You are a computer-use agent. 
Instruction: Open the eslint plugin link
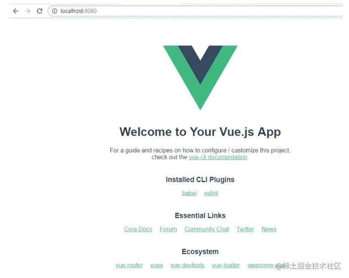pyautogui.click(x=211, y=193)
